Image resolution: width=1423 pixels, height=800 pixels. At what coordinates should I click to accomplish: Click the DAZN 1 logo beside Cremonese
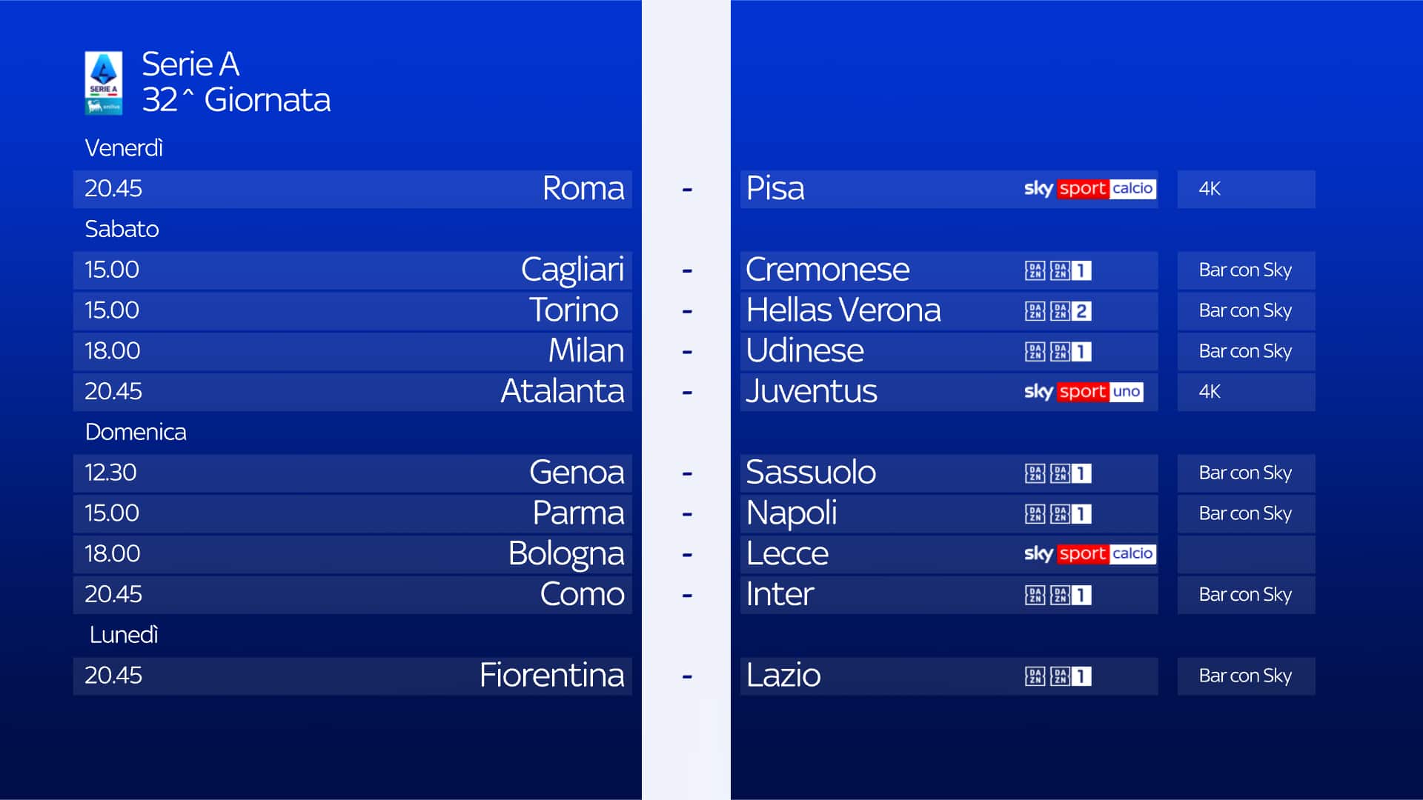pyautogui.click(x=1058, y=270)
